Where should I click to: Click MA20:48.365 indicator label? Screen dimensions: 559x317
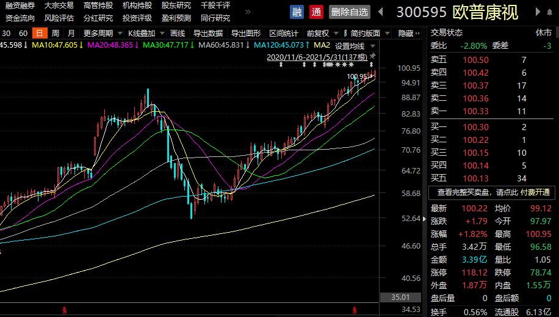click(113, 45)
